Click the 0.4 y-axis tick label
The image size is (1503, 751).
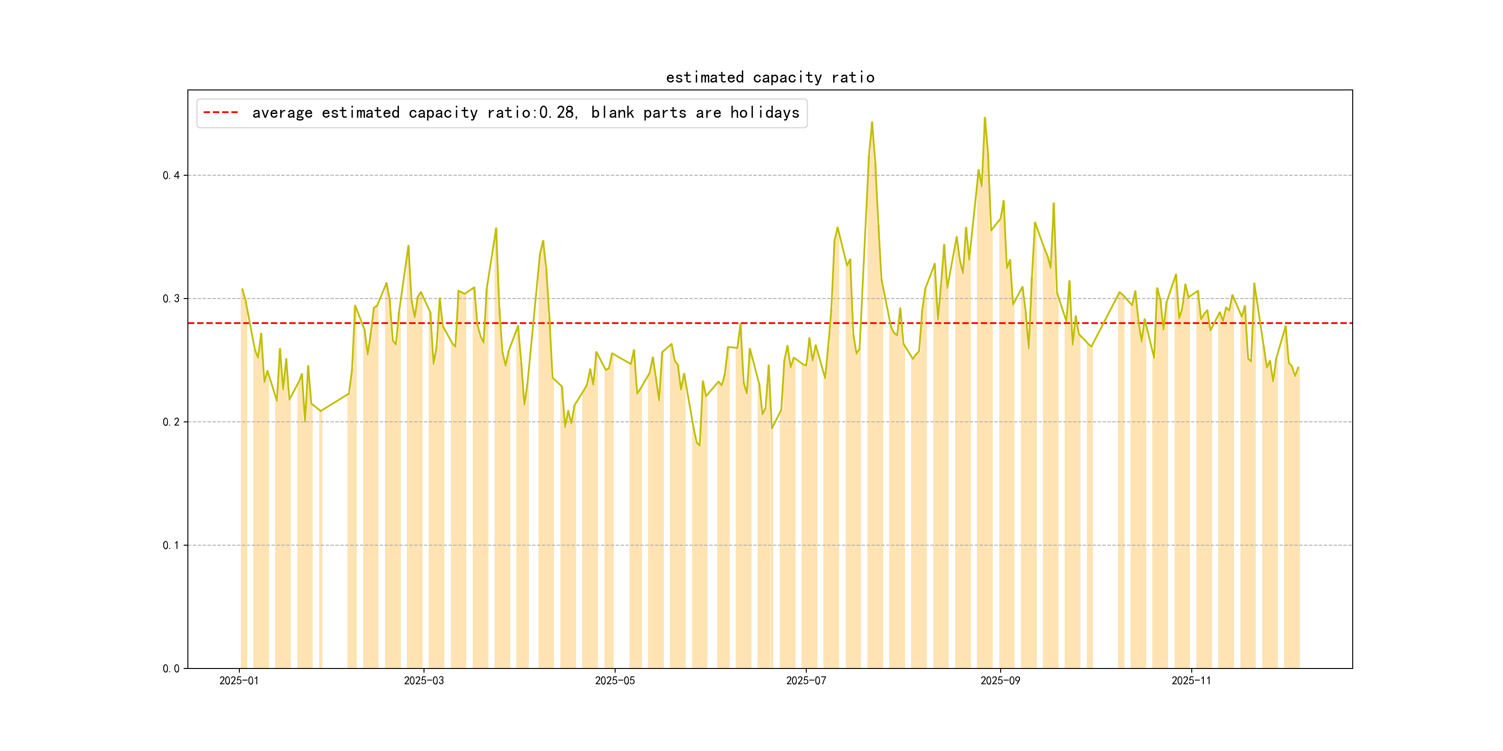[x=171, y=176]
